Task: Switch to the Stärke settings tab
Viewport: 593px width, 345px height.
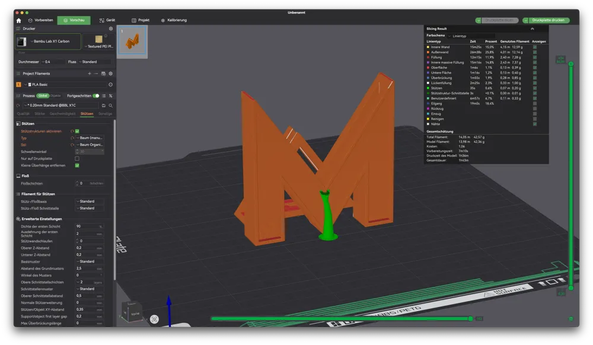Action: pos(40,114)
